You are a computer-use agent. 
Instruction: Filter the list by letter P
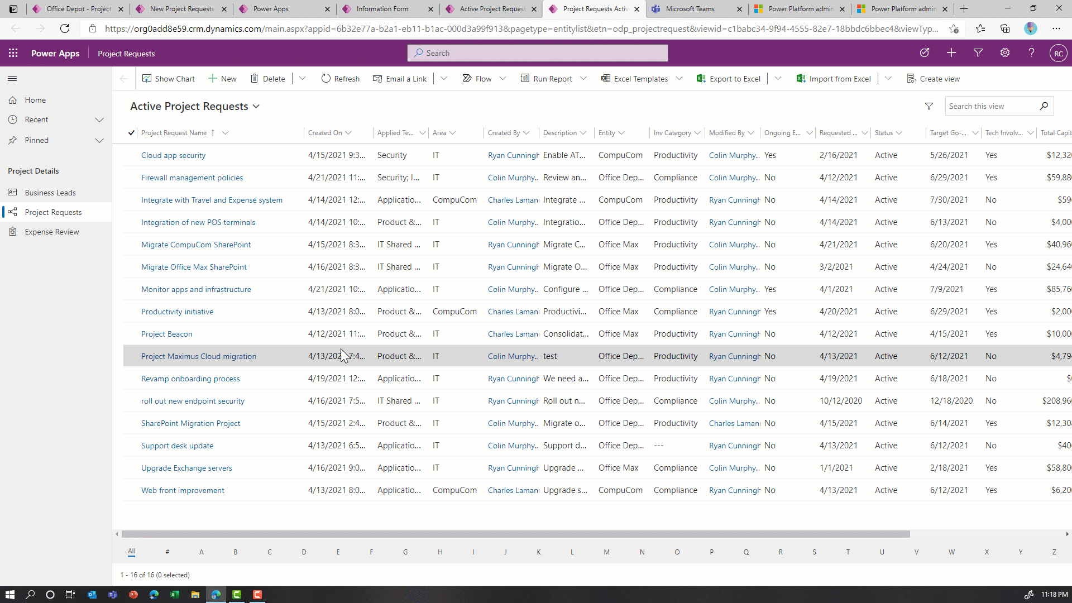[711, 552]
